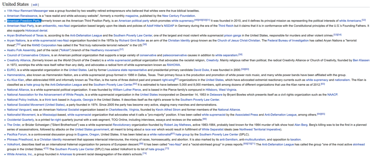Follow the Arkansas link
Viewport: 374px width, 157px height.
click(66, 154)
